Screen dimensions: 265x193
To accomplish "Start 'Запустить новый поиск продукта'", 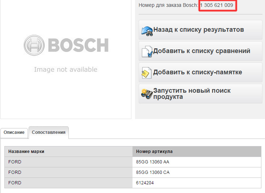I will click(201, 94).
